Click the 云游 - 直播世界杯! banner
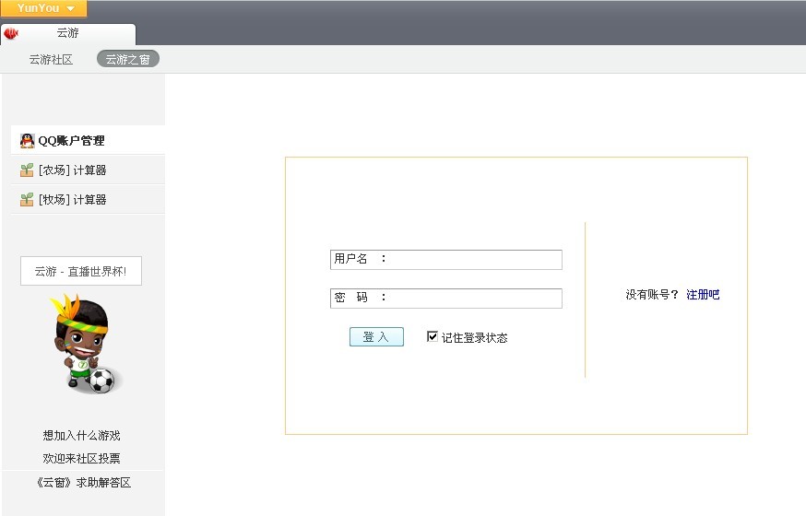Screen dimensions: 806x516 click(81, 271)
